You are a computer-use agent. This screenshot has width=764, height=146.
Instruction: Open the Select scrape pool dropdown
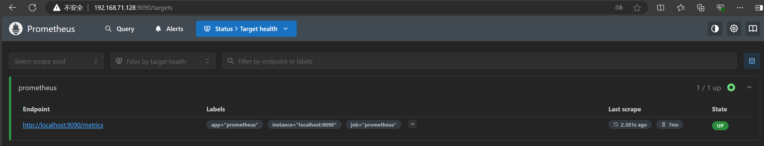tap(56, 61)
